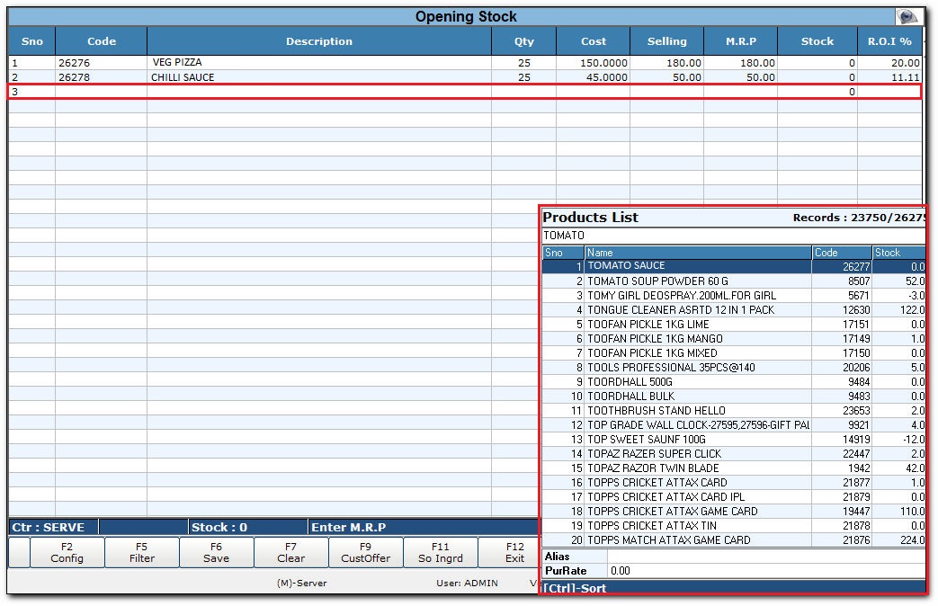The image size is (938, 606).
Task: Open F9 CustOffer option
Action: [x=366, y=552]
